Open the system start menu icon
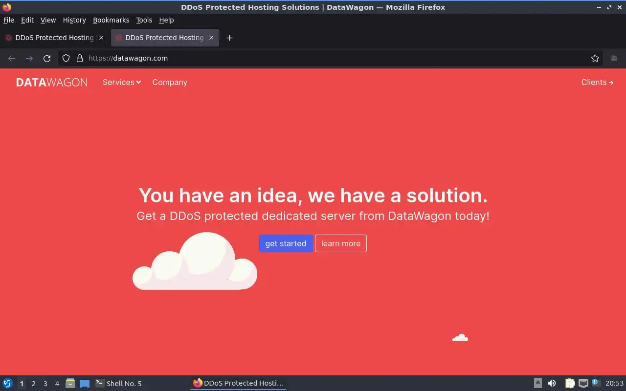This screenshot has width=626, height=391. [8, 383]
